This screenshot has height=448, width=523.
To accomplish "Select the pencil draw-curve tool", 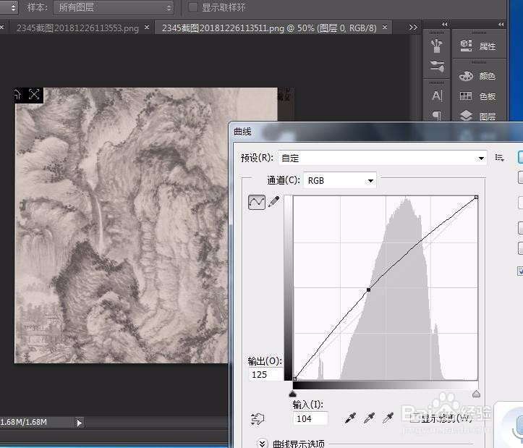I will [x=274, y=201].
